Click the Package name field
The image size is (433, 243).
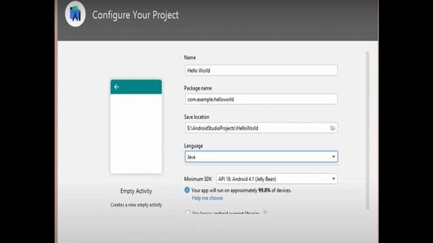(x=261, y=99)
